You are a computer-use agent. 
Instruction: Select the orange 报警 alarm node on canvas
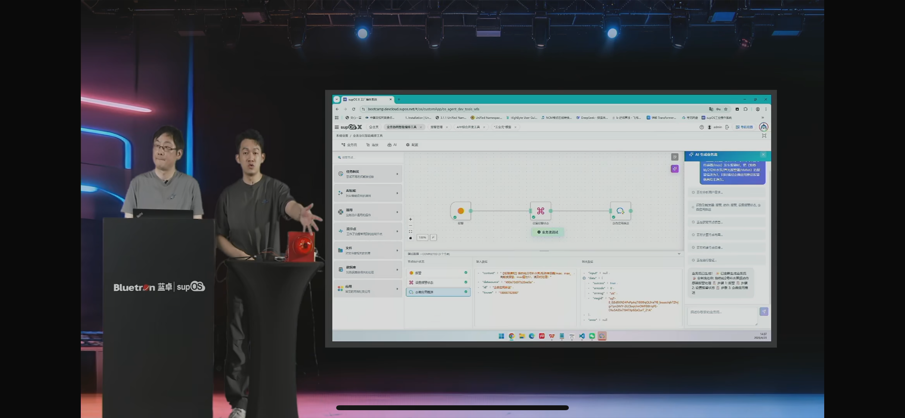point(461,211)
